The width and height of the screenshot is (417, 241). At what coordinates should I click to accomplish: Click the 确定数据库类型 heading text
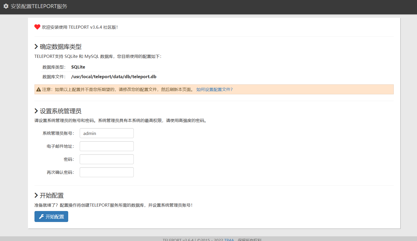[61, 47]
